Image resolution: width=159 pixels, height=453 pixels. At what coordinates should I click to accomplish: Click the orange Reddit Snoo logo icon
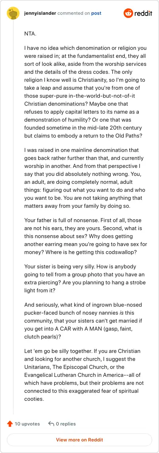pos(128,13)
